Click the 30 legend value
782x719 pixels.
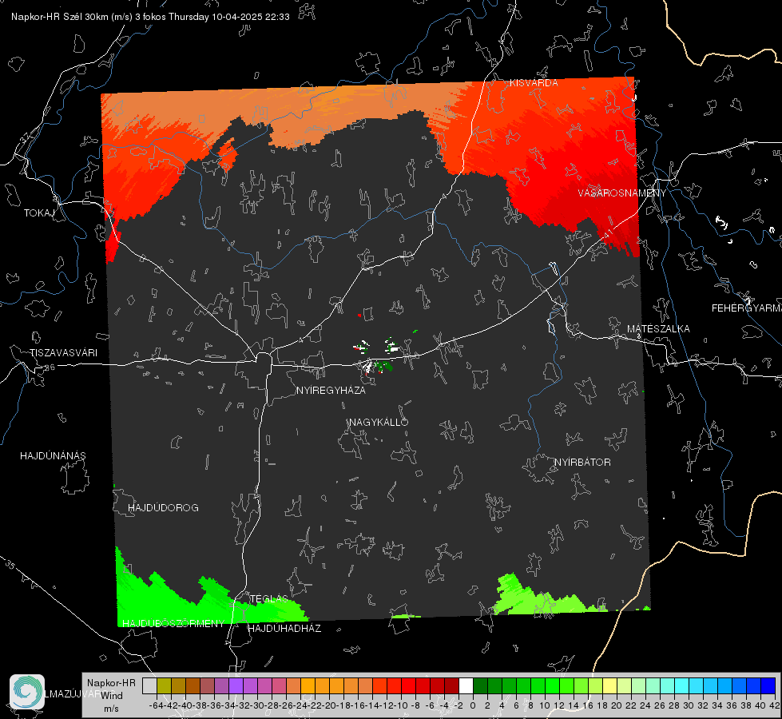point(689,705)
